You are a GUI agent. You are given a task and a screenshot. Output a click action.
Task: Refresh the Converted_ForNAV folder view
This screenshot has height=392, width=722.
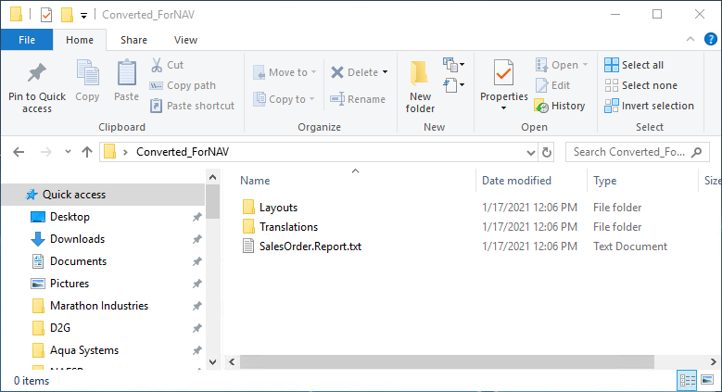[x=547, y=152]
